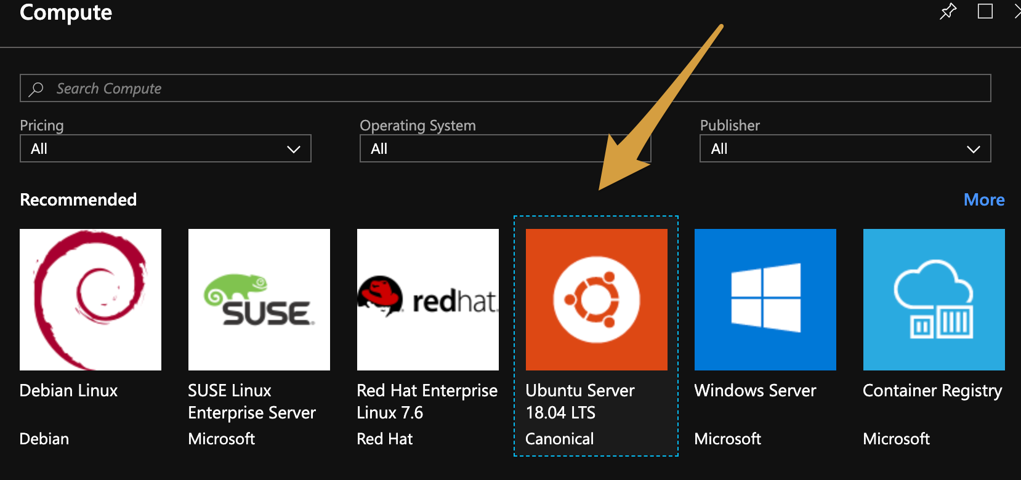Select the Windows Server blue logo
The width and height of the screenshot is (1021, 480).
tap(765, 300)
